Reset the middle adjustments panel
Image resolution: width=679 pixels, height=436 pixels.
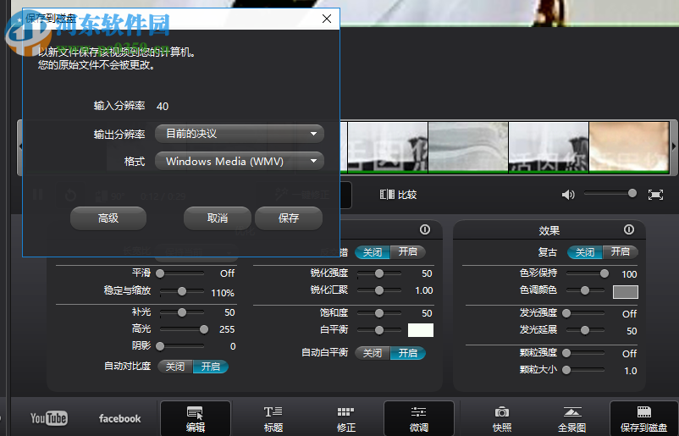point(425,229)
